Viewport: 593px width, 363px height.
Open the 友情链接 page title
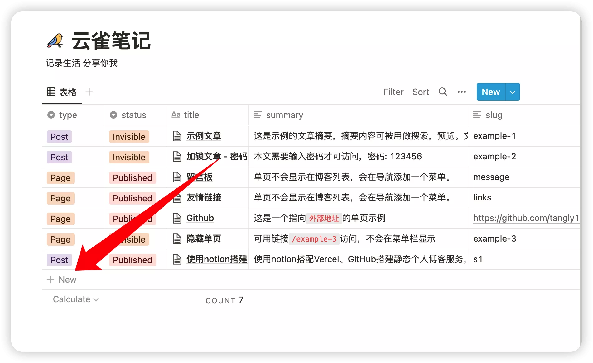[204, 197]
